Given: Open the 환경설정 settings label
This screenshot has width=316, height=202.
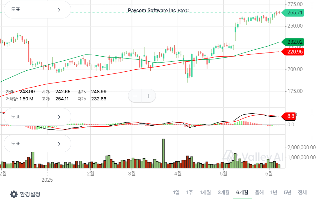Looking at the screenshot, I should tap(30, 194).
